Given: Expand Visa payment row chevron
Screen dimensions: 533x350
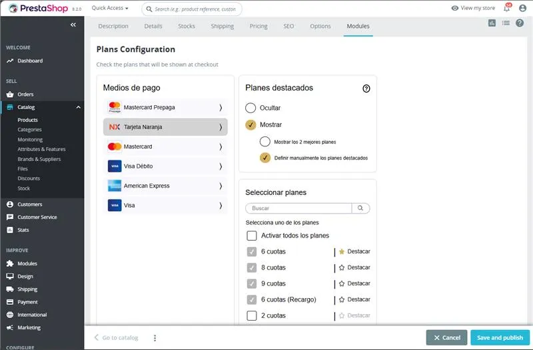Looking at the screenshot, I should [221, 206].
